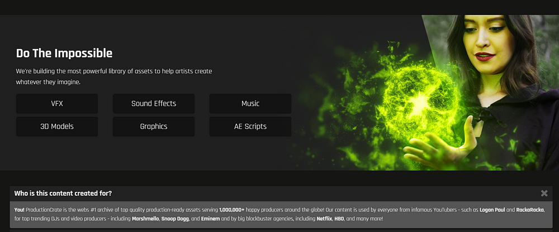The image size is (559, 232).
Task: Open the Graphics category
Action: point(154,127)
